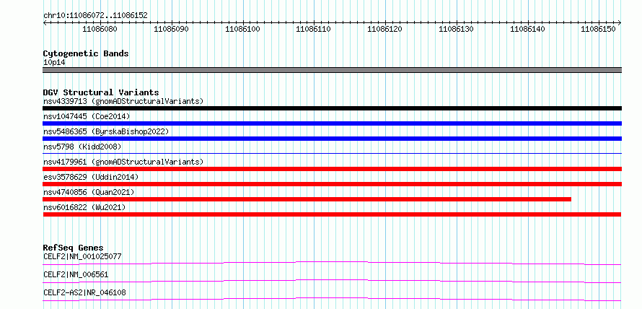Click the chr10:11086072..11086152 region label
Viewport: 642px width, 309px height.
tap(95, 16)
